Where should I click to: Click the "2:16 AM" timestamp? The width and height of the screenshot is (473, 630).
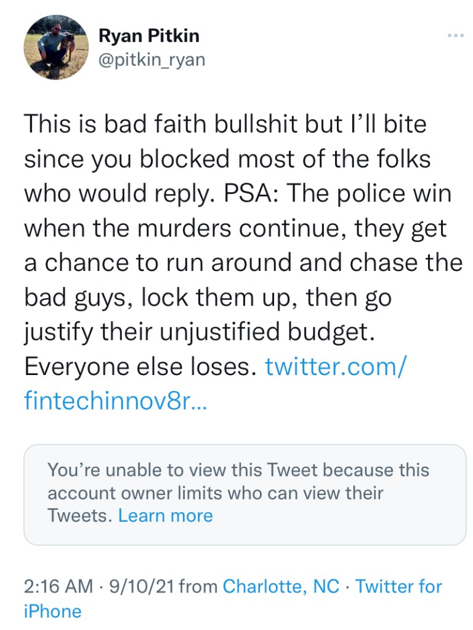click(57, 586)
